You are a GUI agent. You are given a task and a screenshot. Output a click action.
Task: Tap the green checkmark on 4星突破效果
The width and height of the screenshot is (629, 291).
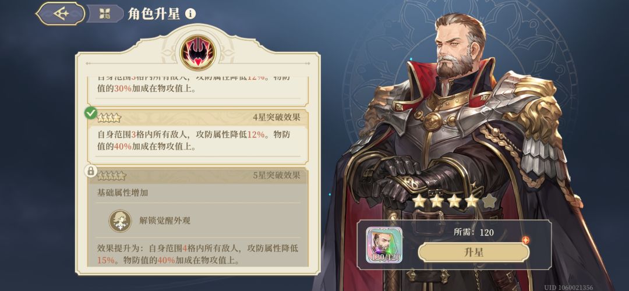coord(91,113)
